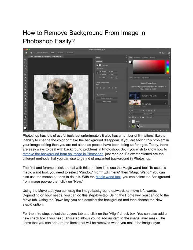Select the Eyedropper tool
The height and width of the screenshot is (250, 193).
click(x=25, y=78)
